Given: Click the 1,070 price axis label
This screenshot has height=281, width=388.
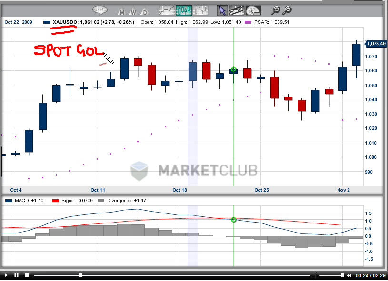Looking at the screenshot, I should (371, 57).
